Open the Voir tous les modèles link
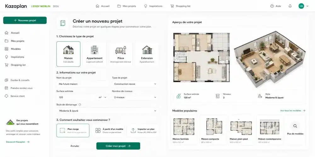This screenshot has height=157, width=315. [x=293, y=111]
